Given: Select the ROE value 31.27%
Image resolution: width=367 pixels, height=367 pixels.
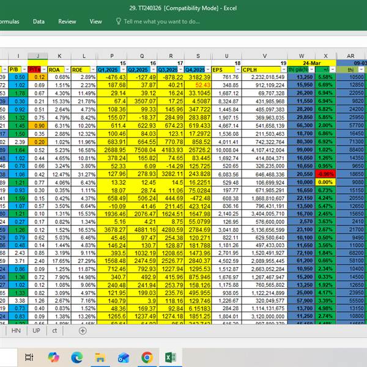Looking at the screenshot, I should [84, 174].
